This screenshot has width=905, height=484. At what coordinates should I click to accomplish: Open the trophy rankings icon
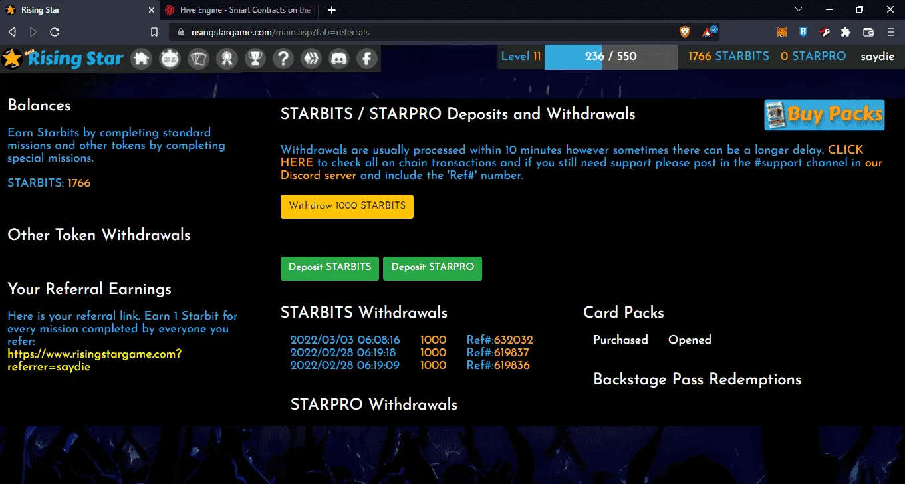[x=255, y=59]
